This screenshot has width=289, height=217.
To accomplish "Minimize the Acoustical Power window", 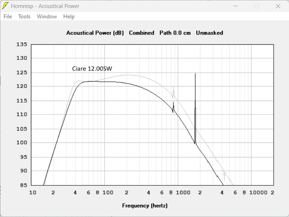I will point(235,6).
